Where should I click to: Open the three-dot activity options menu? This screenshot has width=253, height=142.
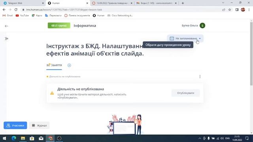200,77
